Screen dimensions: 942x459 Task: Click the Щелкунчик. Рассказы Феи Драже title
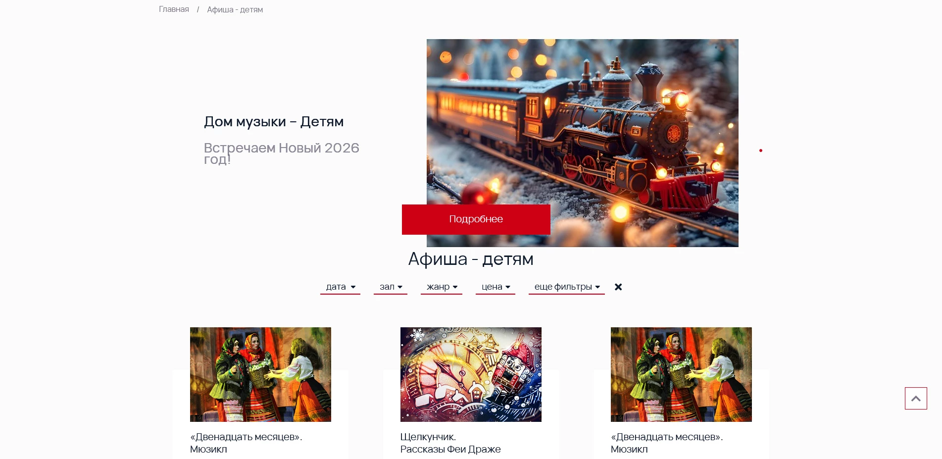click(450, 443)
